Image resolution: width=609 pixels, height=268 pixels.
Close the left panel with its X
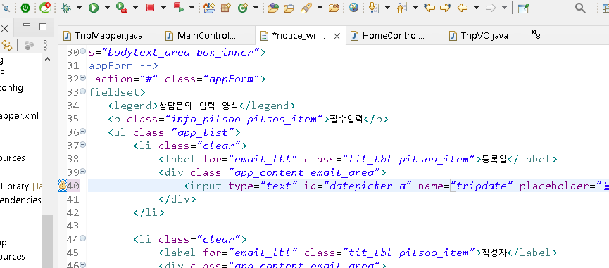point(5,28)
